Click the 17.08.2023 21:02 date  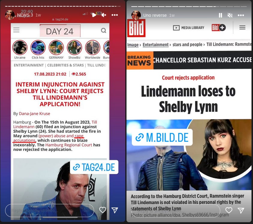click(50, 74)
